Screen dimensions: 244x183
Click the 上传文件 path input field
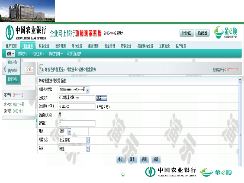pos(77,98)
